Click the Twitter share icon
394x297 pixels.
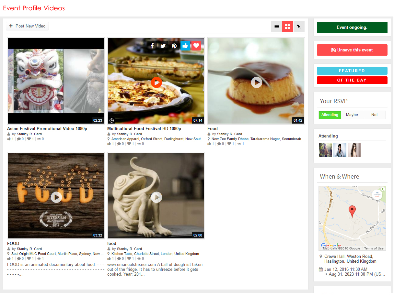click(x=163, y=46)
